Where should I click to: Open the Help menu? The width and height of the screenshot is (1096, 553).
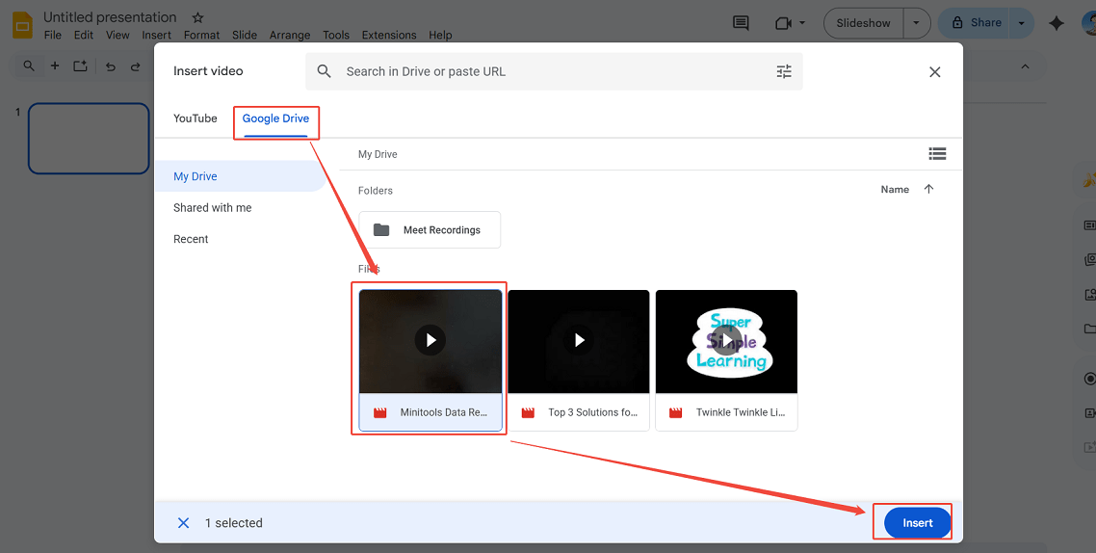click(441, 35)
